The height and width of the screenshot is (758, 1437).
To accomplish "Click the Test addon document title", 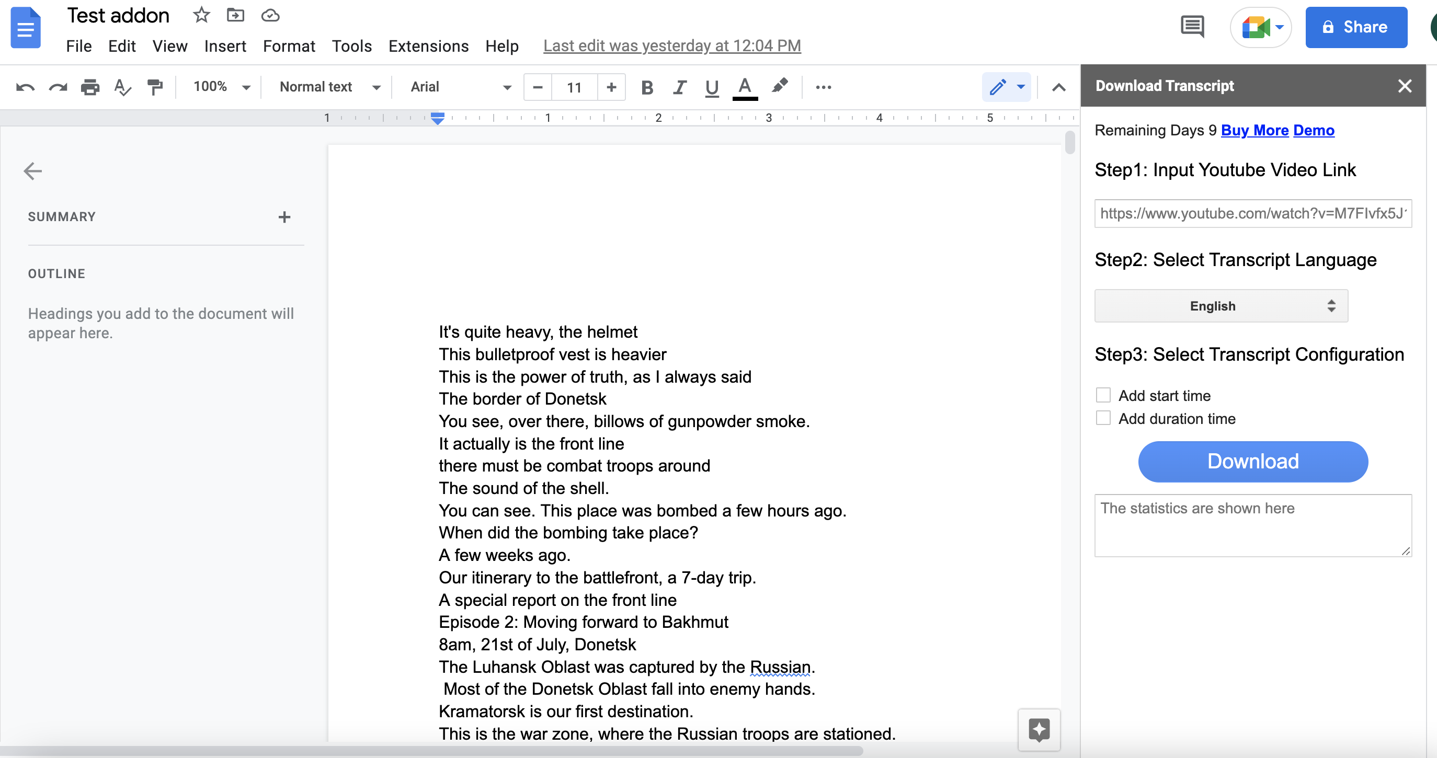I will tap(118, 16).
